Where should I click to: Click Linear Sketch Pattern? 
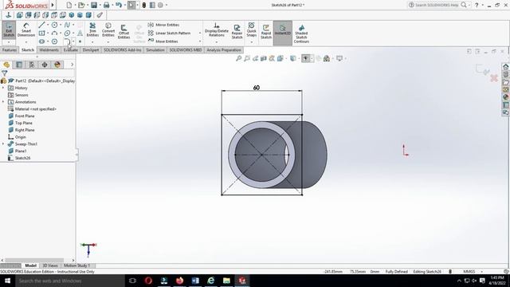170,33
